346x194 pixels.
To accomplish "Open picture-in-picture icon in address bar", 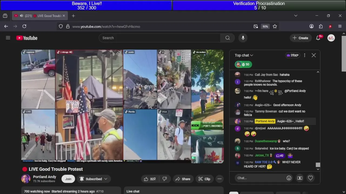I will click(x=256, y=26).
